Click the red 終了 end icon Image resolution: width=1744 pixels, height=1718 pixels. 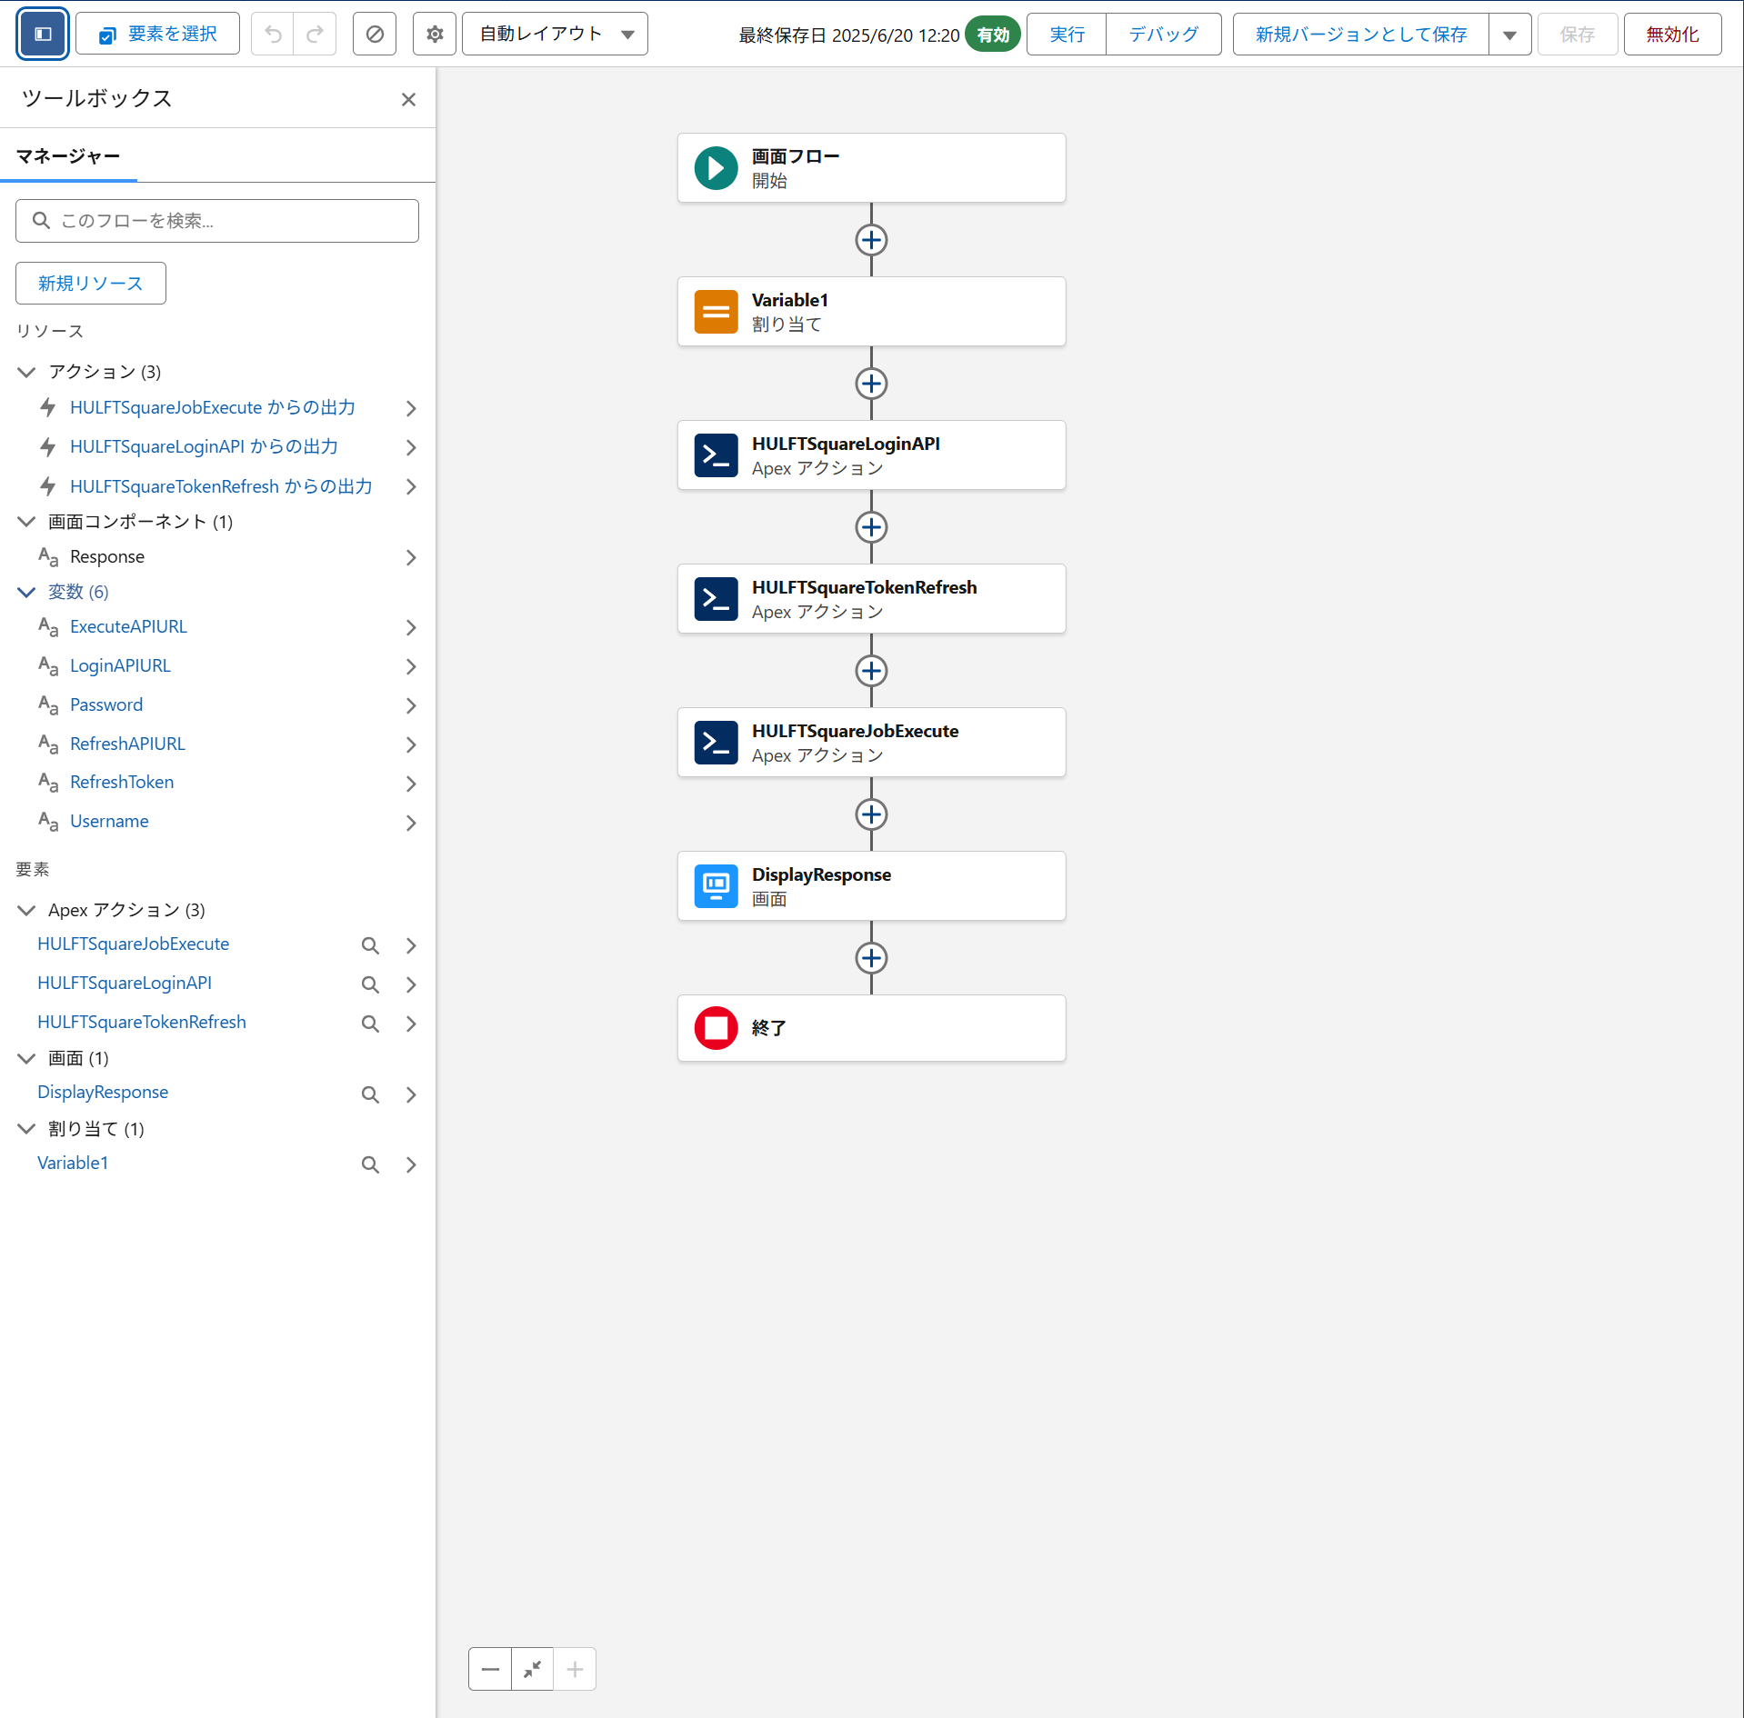pyautogui.click(x=717, y=1028)
